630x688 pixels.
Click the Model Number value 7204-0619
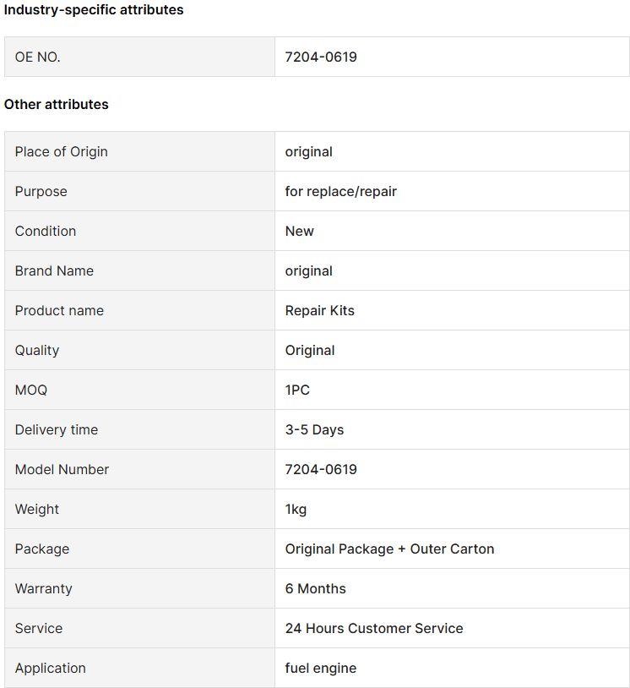coord(321,469)
